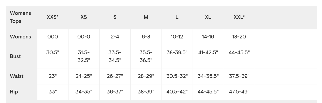Click the 31.5-32.5" bust cell
322x103 pixels.
[84, 56]
